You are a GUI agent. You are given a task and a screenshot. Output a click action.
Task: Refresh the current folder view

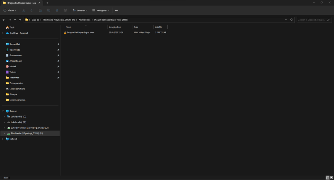coord(291,20)
